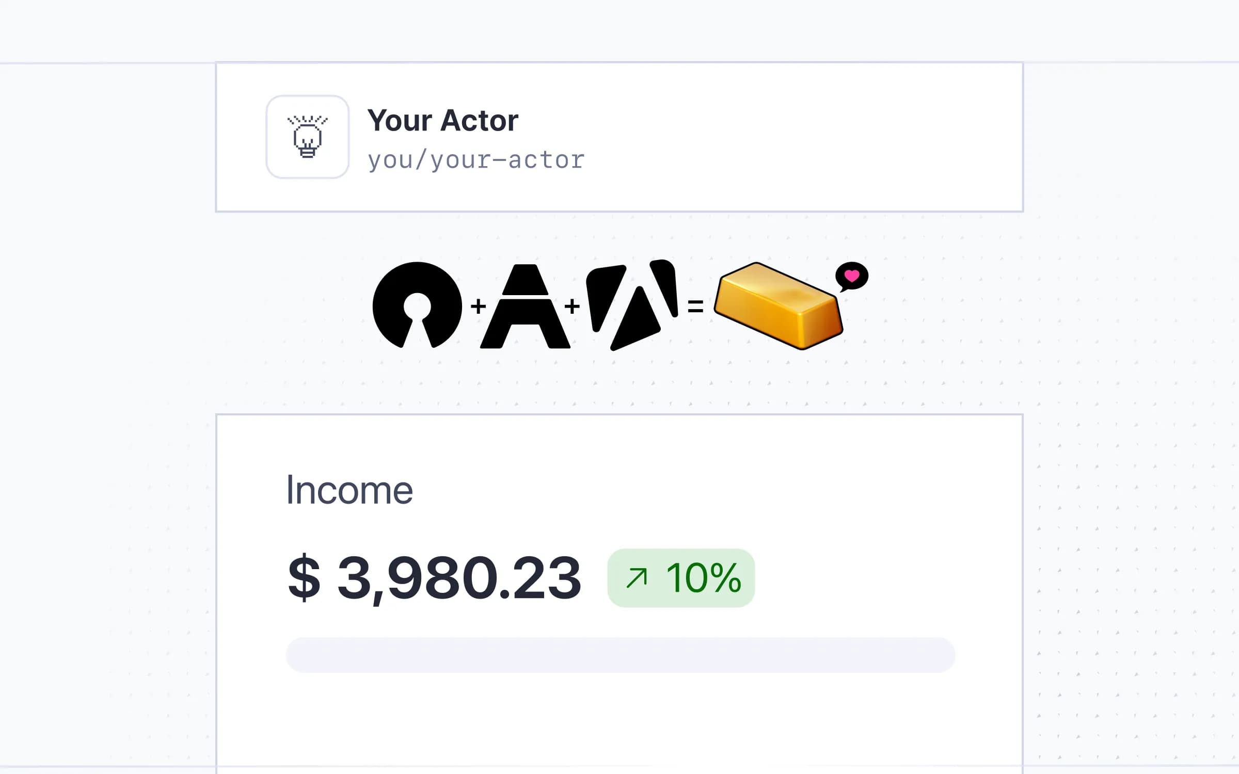The height and width of the screenshot is (774, 1239).
Task: Click the pink heart speech bubble
Action: tap(852, 277)
